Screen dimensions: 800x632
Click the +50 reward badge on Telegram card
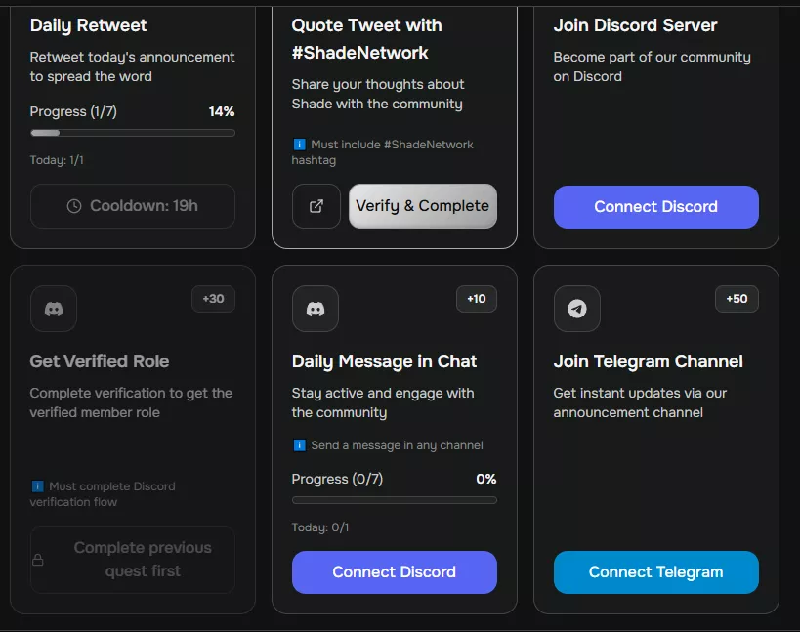pyautogui.click(x=737, y=299)
